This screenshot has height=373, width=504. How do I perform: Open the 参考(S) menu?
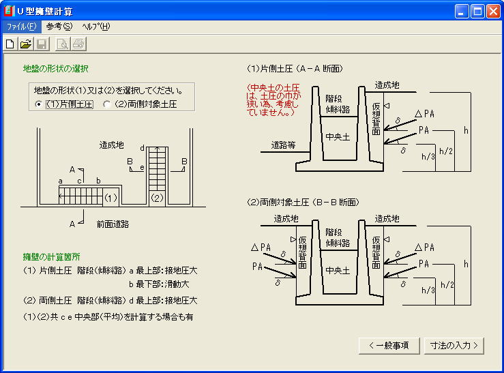(x=59, y=27)
